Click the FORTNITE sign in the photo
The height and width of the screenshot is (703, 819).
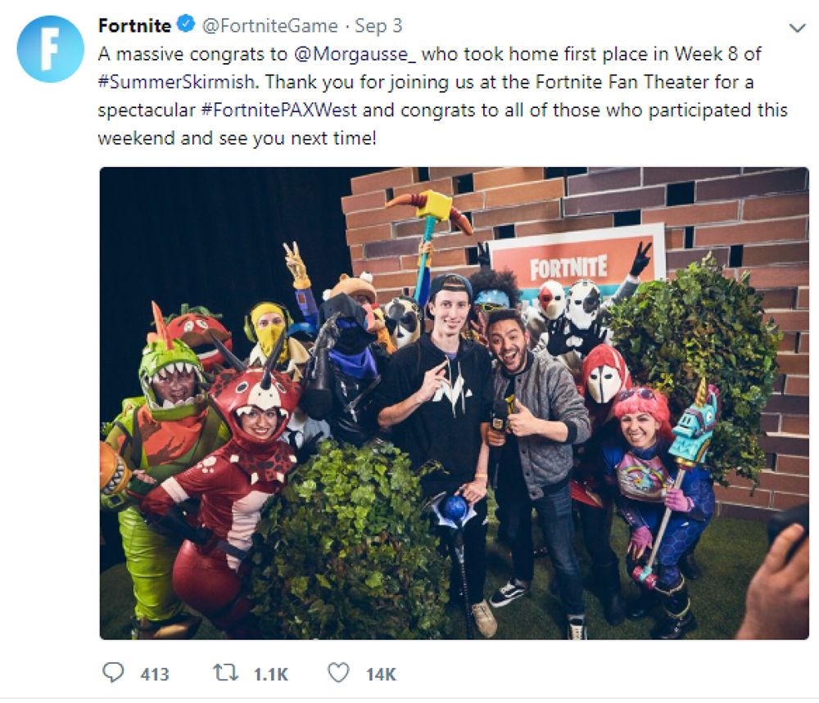[x=568, y=267]
